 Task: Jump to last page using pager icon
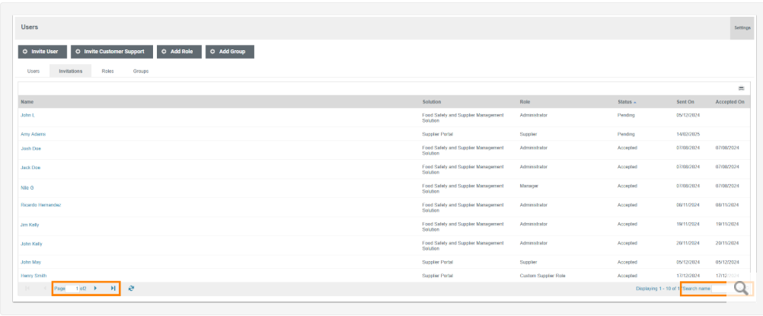(113, 289)
